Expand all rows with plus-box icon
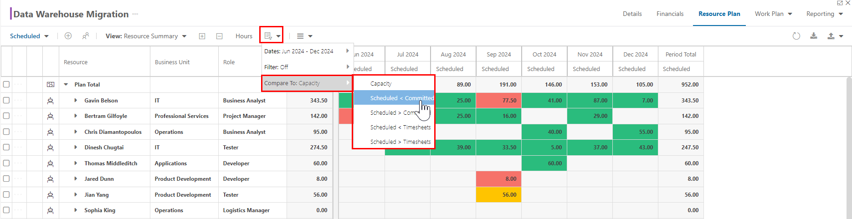The image size is (852, 219). pos(202,36)
